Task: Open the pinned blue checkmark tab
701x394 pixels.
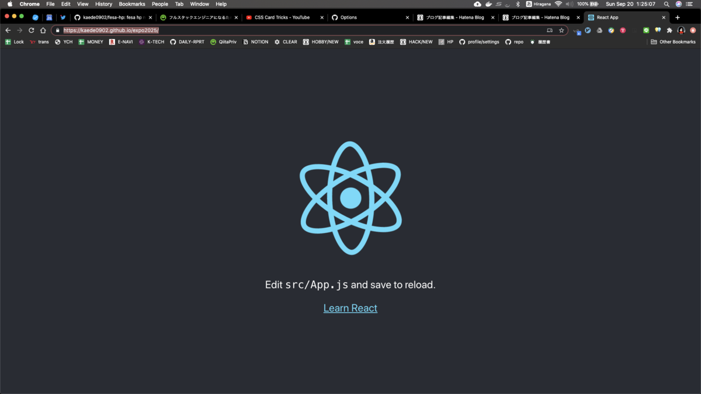Action: tap(36, 18)
